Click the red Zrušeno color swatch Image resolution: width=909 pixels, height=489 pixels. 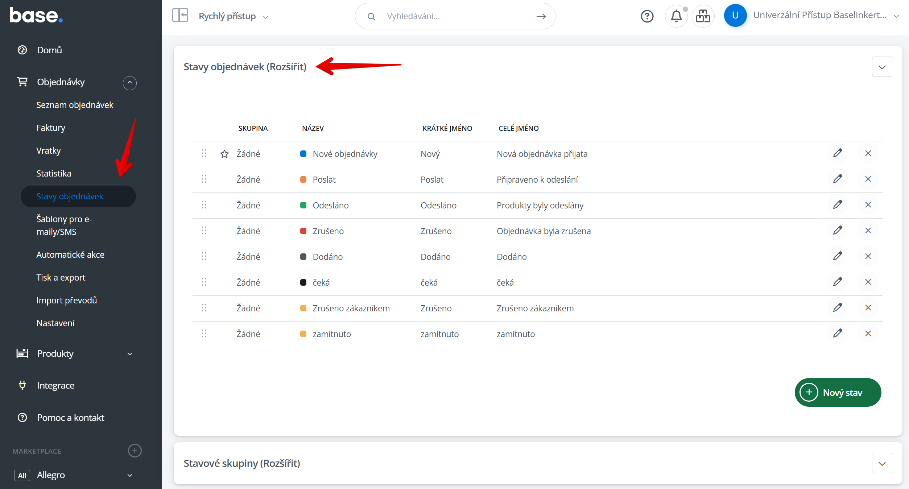pos(303,231)
